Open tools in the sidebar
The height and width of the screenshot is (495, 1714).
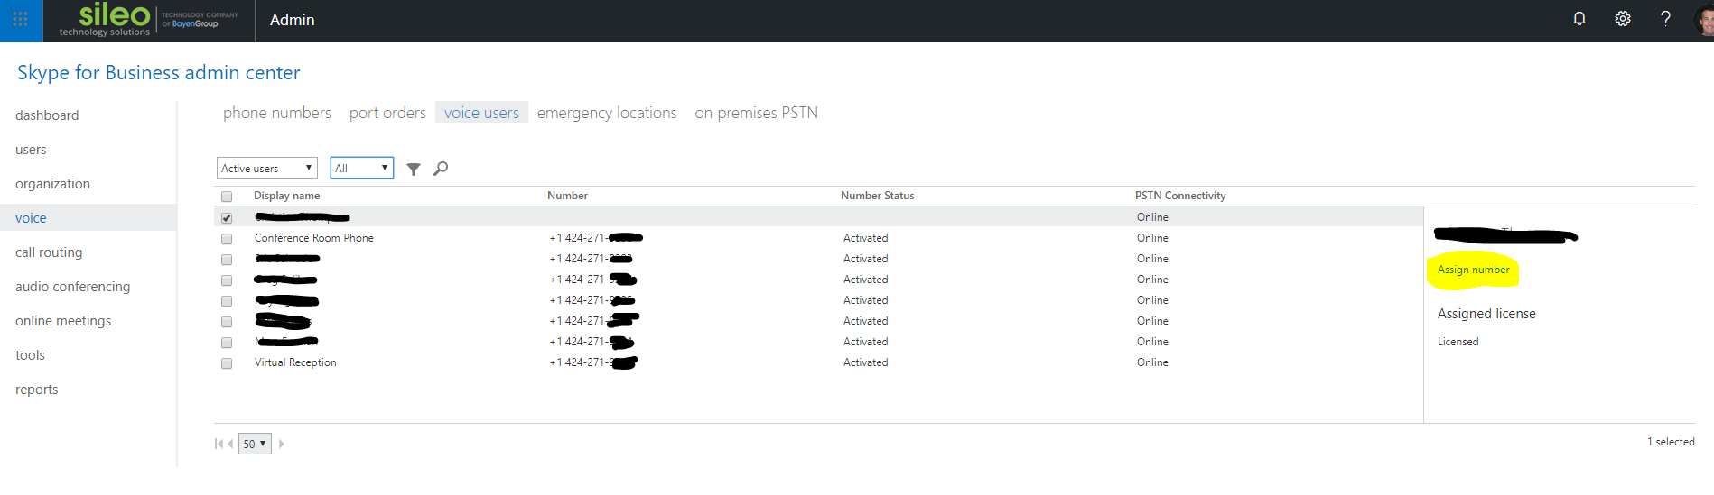[x=30, y=355]
